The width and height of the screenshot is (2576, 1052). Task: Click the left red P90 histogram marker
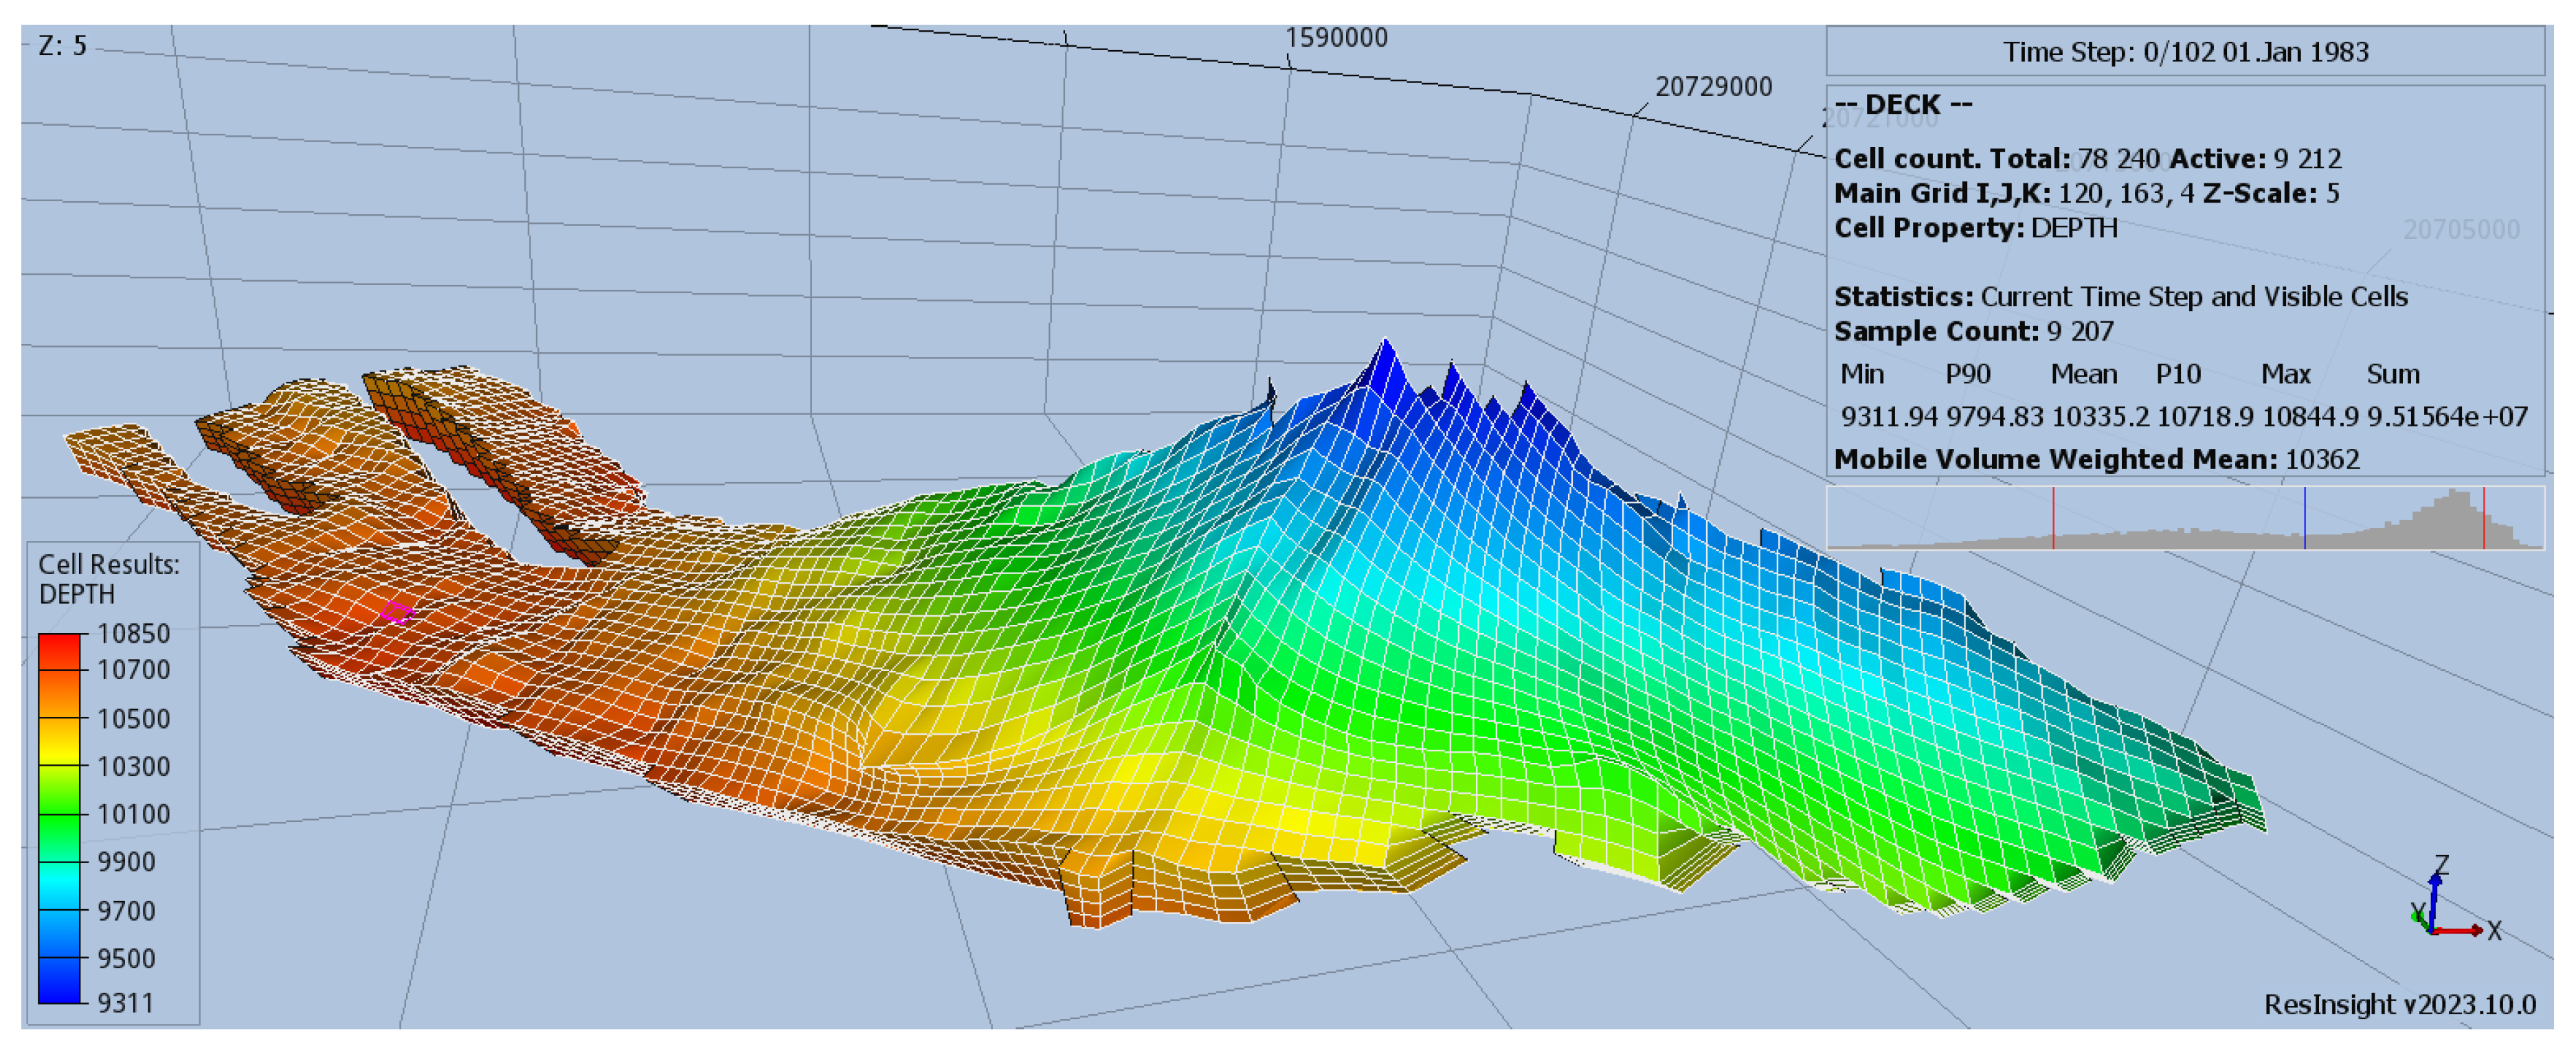pyautogui.click(x=2053, y=518)
